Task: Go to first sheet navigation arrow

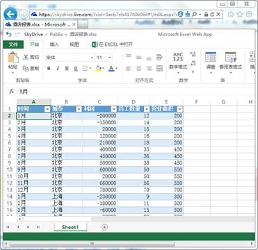Action: (8, 227)
